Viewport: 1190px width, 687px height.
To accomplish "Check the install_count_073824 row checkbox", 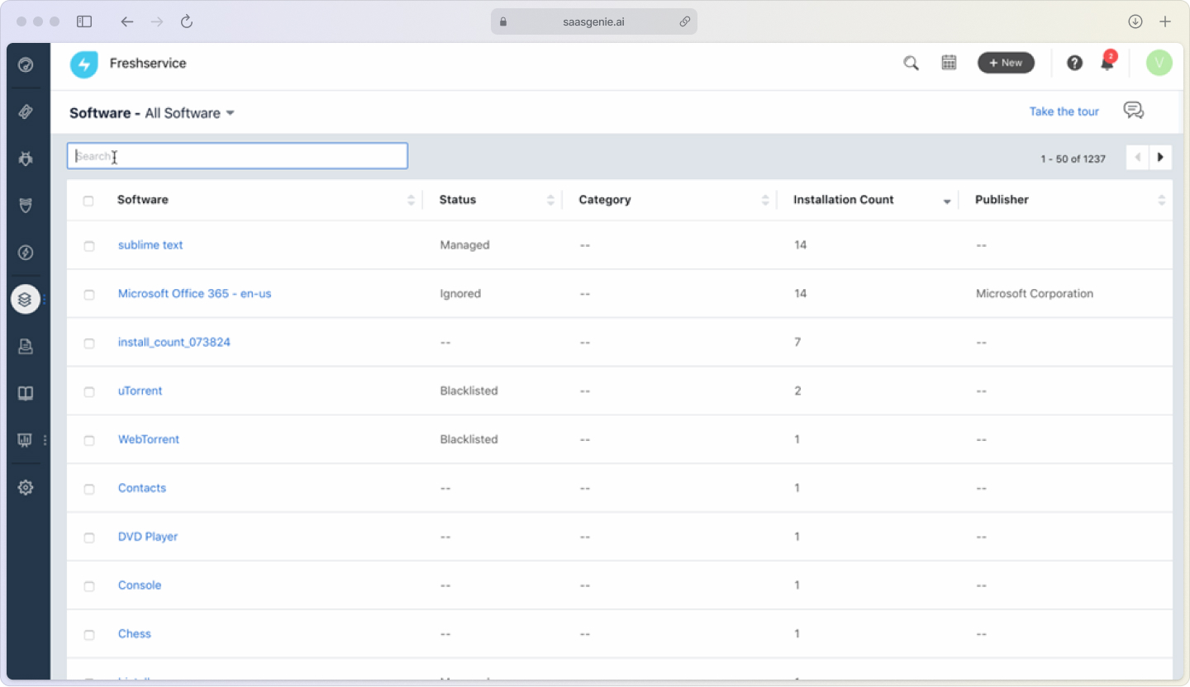I will coord(89,343).
